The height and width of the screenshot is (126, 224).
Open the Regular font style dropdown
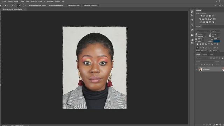[215, 31]
